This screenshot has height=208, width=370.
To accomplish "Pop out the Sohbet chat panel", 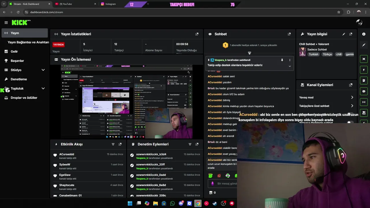I will click(289, 34).
